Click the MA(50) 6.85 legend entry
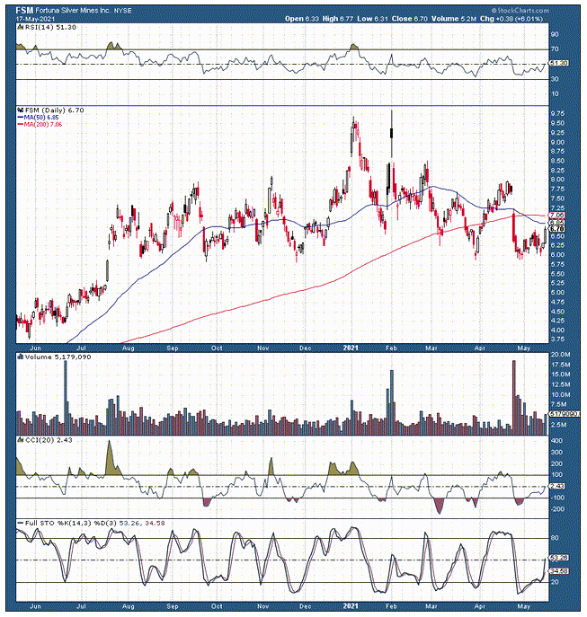Screen dimensions: 587x617 [x=38, y=118]
